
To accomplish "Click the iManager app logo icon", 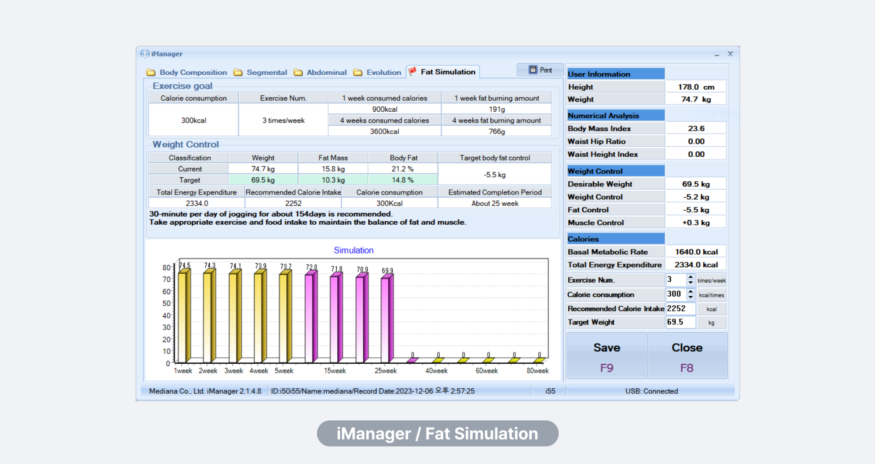I will (144, 54).
